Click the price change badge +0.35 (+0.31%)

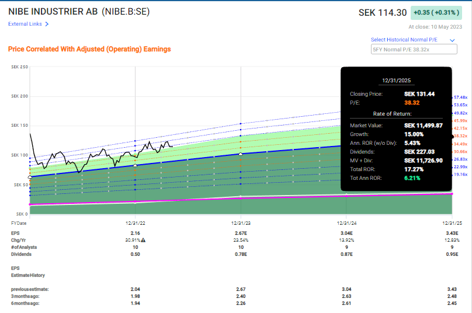(436, 13)
